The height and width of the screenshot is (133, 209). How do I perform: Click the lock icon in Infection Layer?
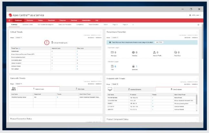click(x=133, y=66)
